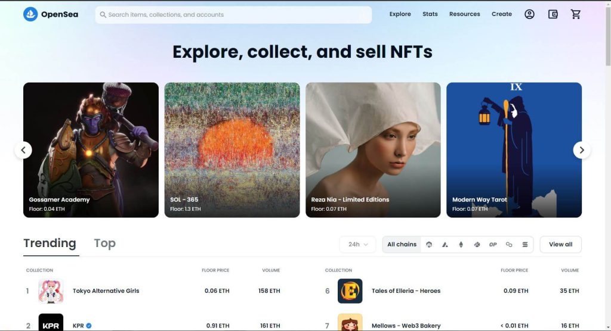Switch to the Trending tab
Viewport: 611px width, 331px height.
(x=50, y=243)
